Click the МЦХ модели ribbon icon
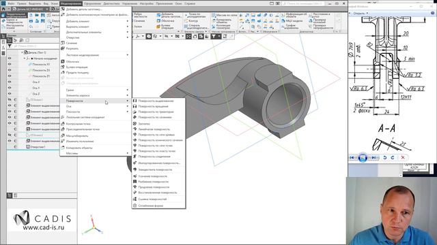The width and height of the screenshot is (437, 245). [x=283, y=21]
